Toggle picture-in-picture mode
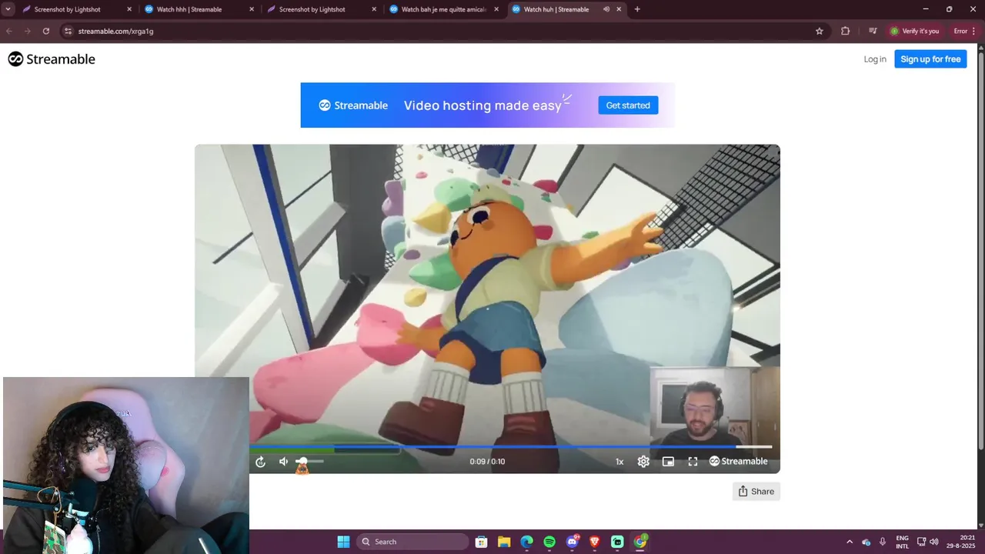The image size is (985, 554). pos(668,462)
